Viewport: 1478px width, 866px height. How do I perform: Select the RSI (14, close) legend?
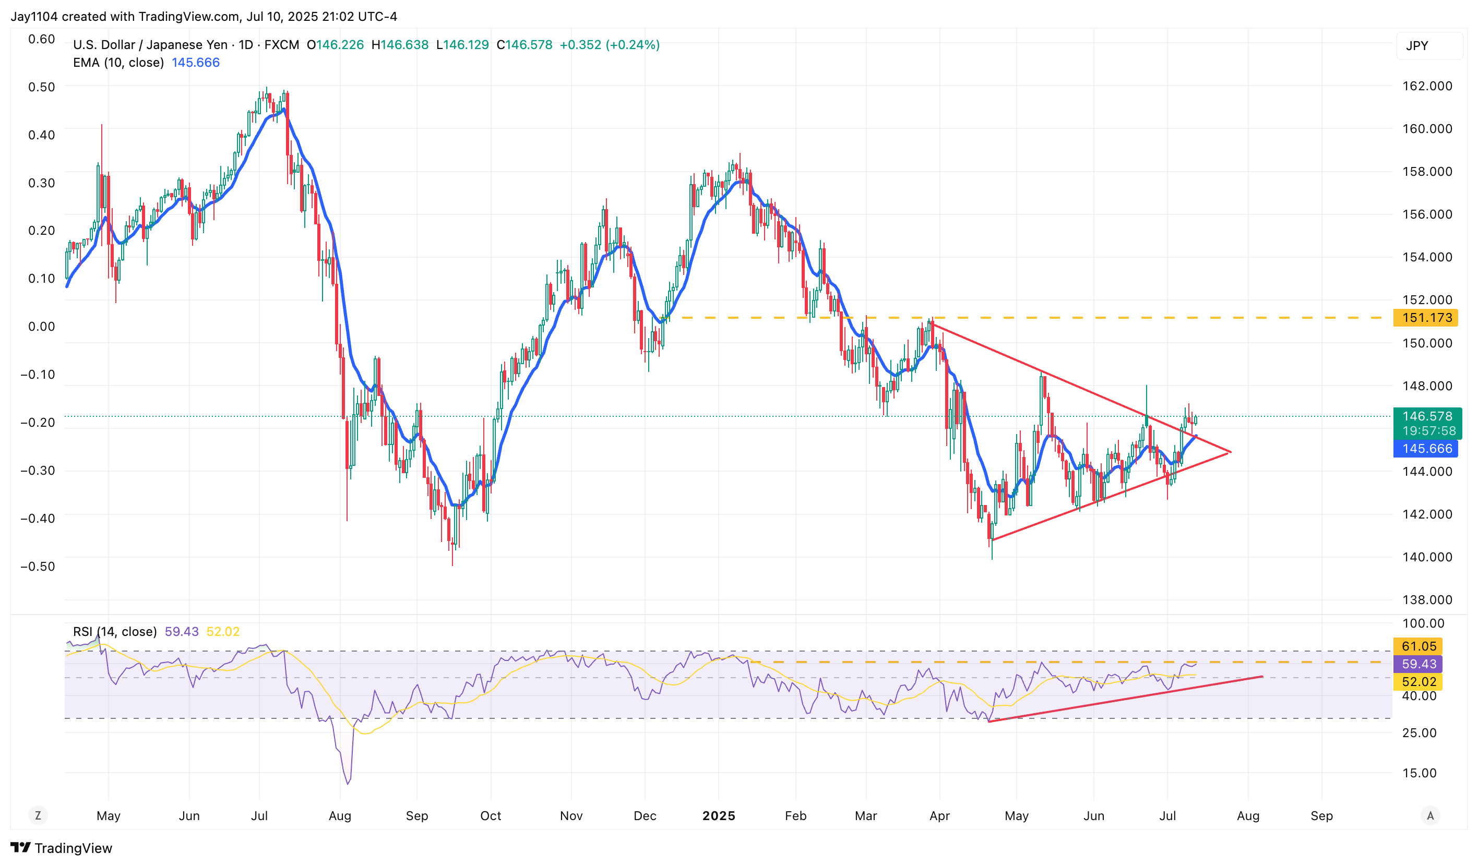pyautogui.click(x=115, y=631)
